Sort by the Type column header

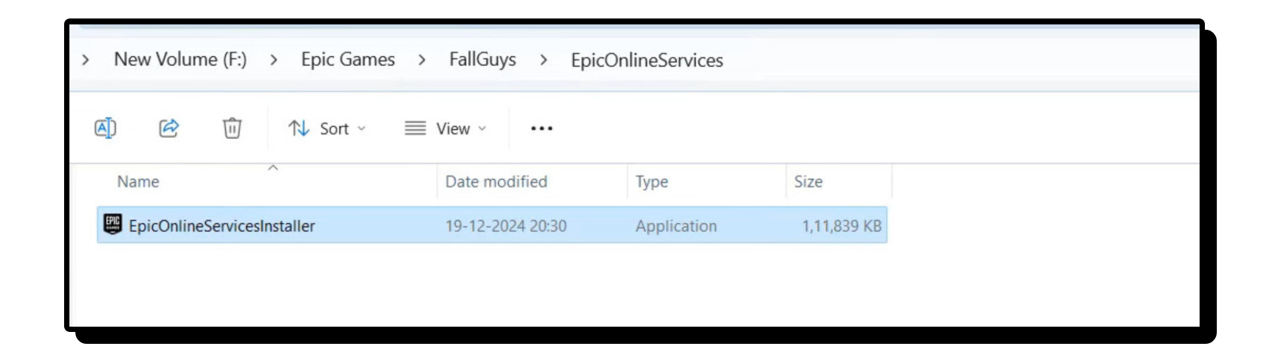652,181
